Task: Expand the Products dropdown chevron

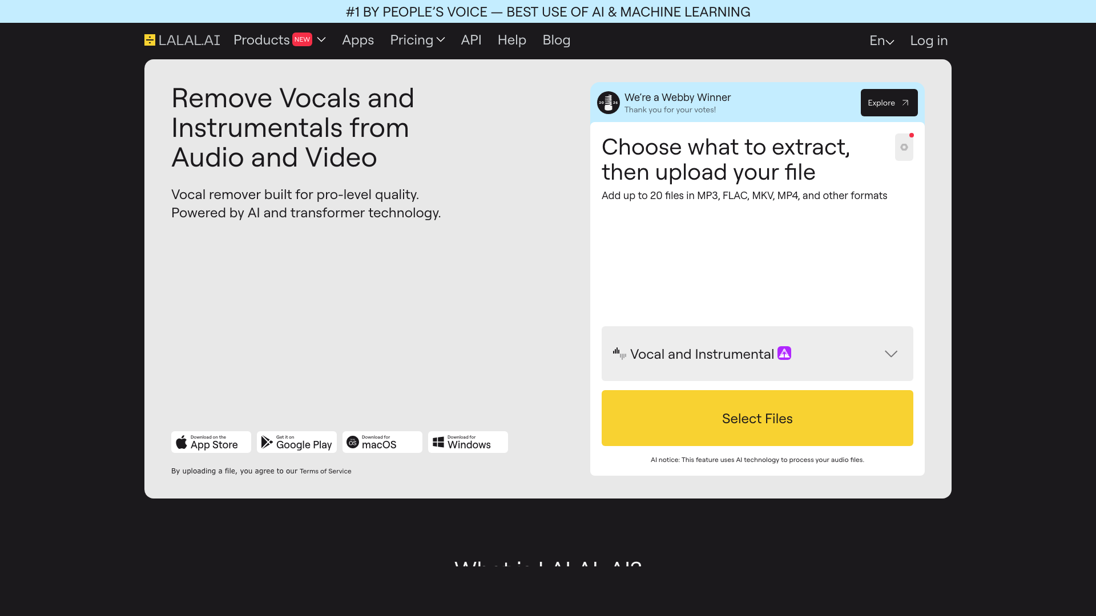Action: click(x=321, y=40)
